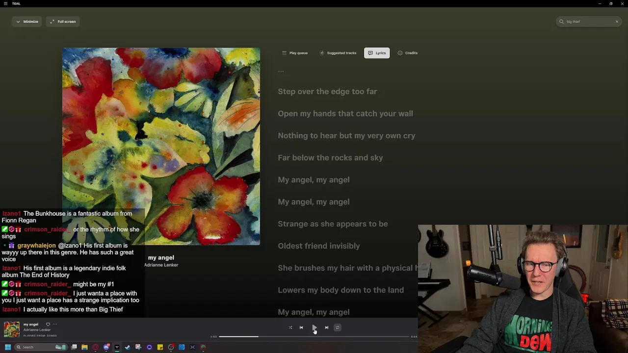This screenshot has height=353, width=628.
Task: Open Steam from the taskbar
Action: tap(128, 347)
